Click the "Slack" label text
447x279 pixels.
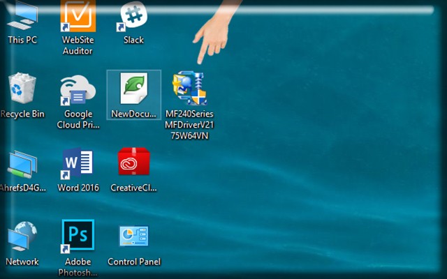[133, 40]
